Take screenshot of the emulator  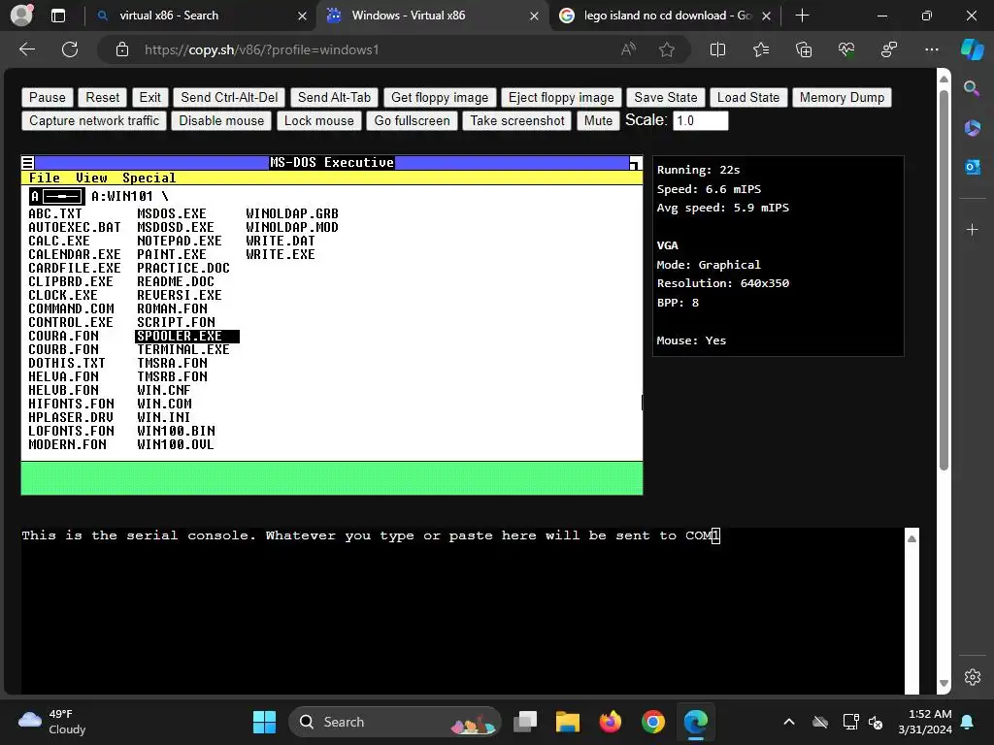point(517,121)
